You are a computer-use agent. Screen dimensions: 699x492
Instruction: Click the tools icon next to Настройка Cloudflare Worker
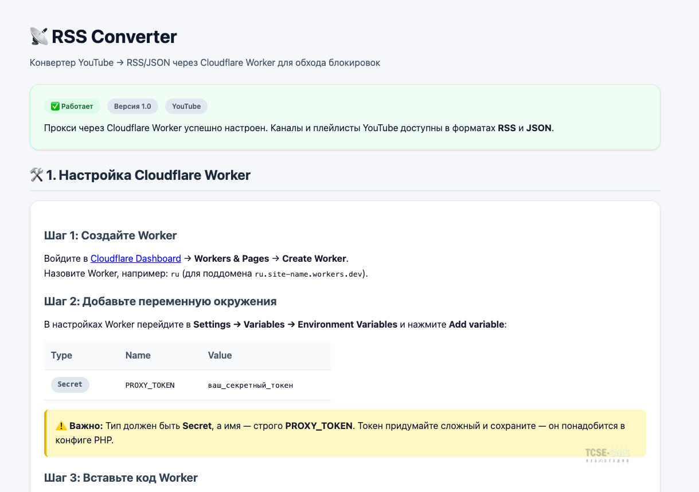point(37,175)
